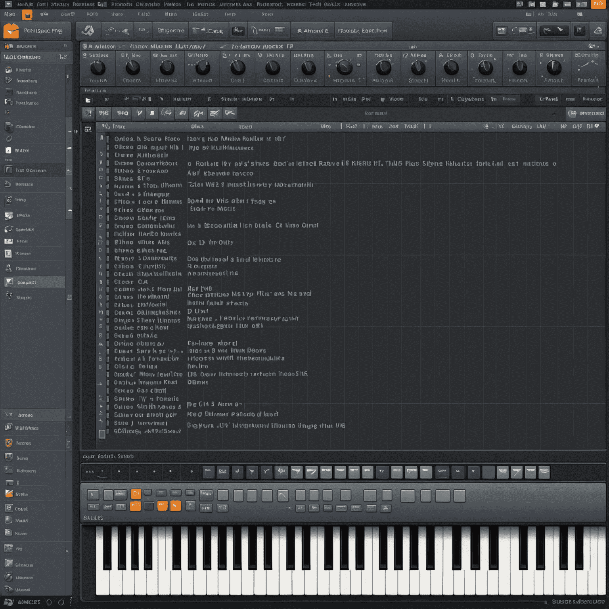Image resolution: width=609 pixels, height=609 pixels.
Task: Click the first icon of the edit toolbar before BIG
Action: pos(88,114)
